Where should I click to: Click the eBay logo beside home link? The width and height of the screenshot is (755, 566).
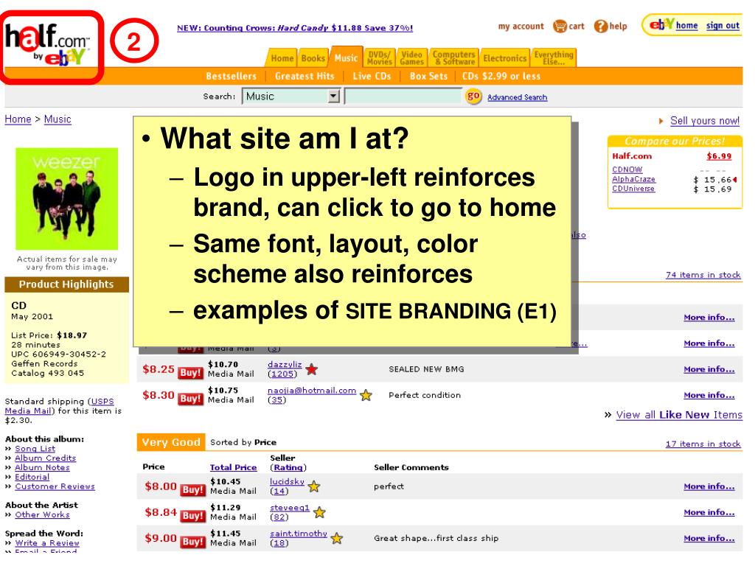click(662, 24)
